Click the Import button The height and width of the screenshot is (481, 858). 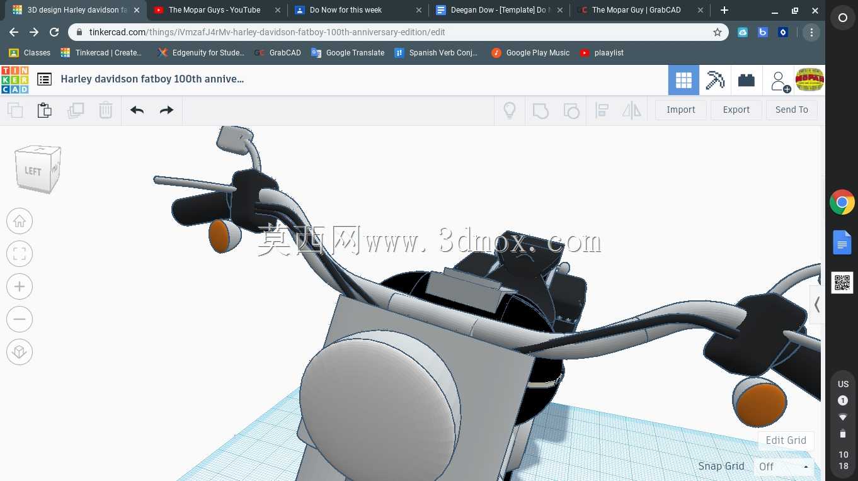pos(681,110)
